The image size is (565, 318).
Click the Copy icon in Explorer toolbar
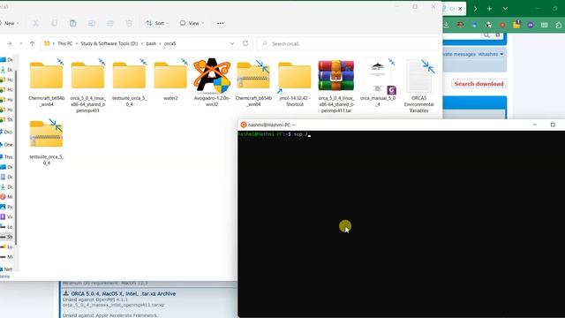pyautogui.click(x=55, y=23)
